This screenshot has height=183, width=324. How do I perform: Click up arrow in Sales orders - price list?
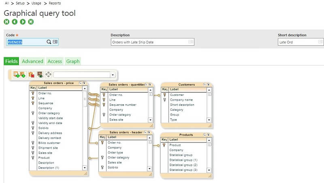[x=85, y=88]
